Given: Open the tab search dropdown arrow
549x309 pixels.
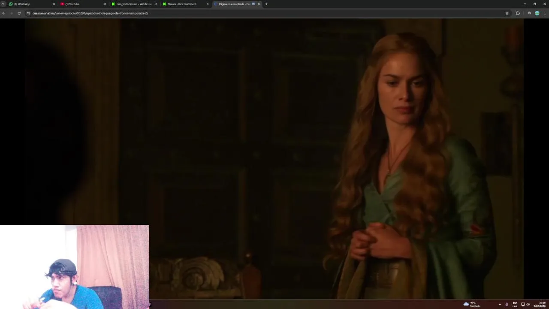Looking at the screenshot, I should 3,4.
